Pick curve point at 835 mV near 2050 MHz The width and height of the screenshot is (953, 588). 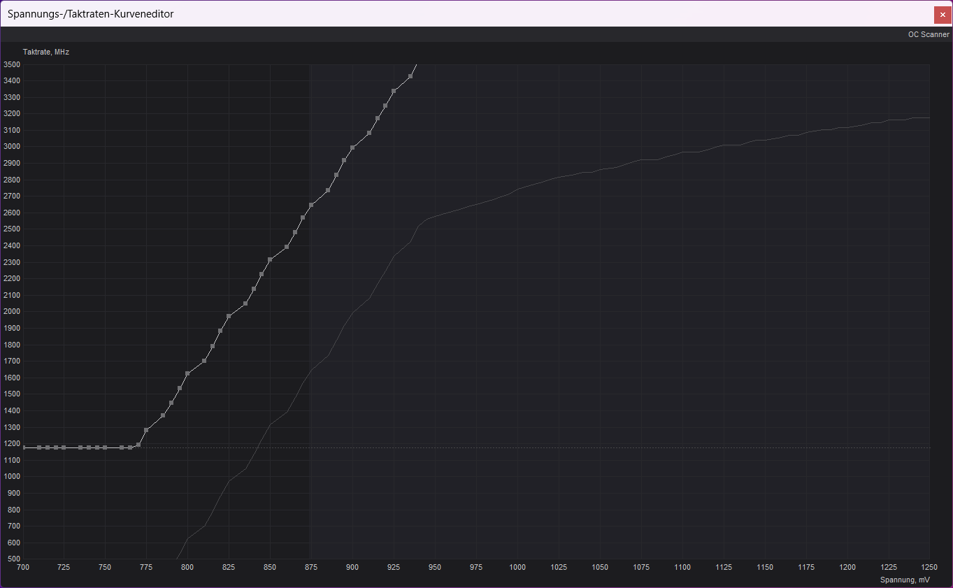point(245,303)
